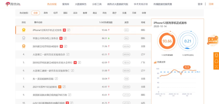Click the bronze third-place medal icon

coord(24,46)
